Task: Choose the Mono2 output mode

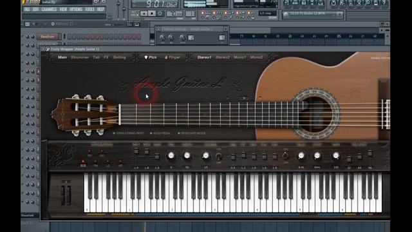Action: coord(256,57)
